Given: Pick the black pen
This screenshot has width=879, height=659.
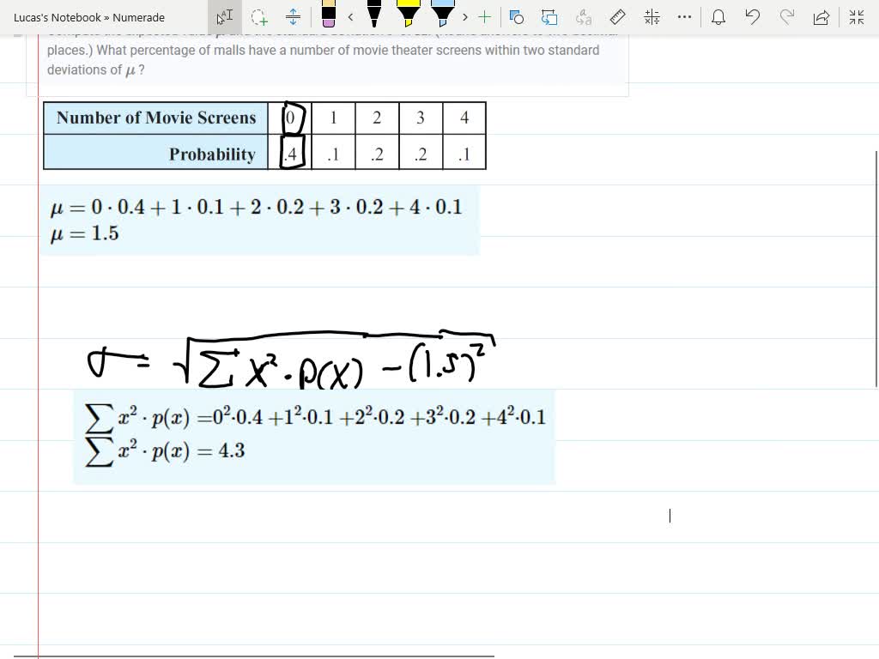Looking at the screenshot, I should click(x=374, y=15).
